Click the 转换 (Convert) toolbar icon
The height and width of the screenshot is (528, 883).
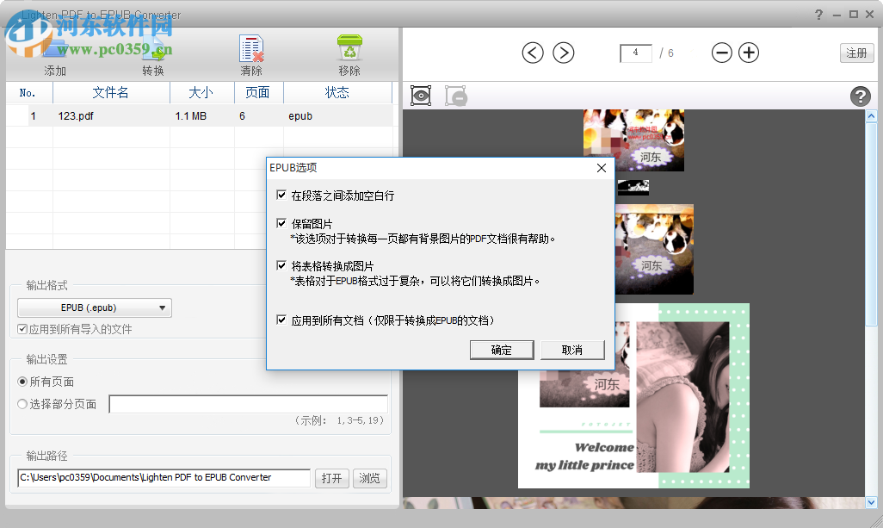[152, 47]
